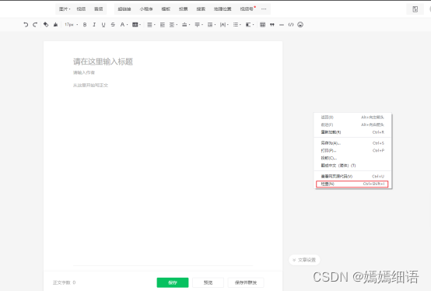Insert a blockquote

tap(272, 25)
